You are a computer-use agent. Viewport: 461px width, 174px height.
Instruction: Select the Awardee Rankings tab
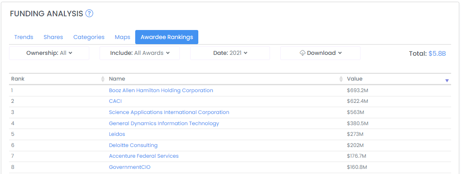click(167, 37)
